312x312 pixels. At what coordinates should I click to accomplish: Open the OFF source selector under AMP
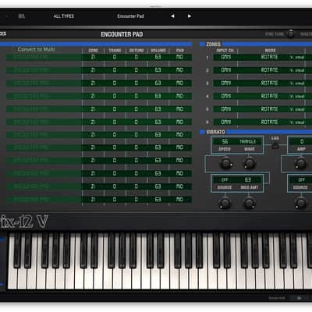(x=301, y=180)
